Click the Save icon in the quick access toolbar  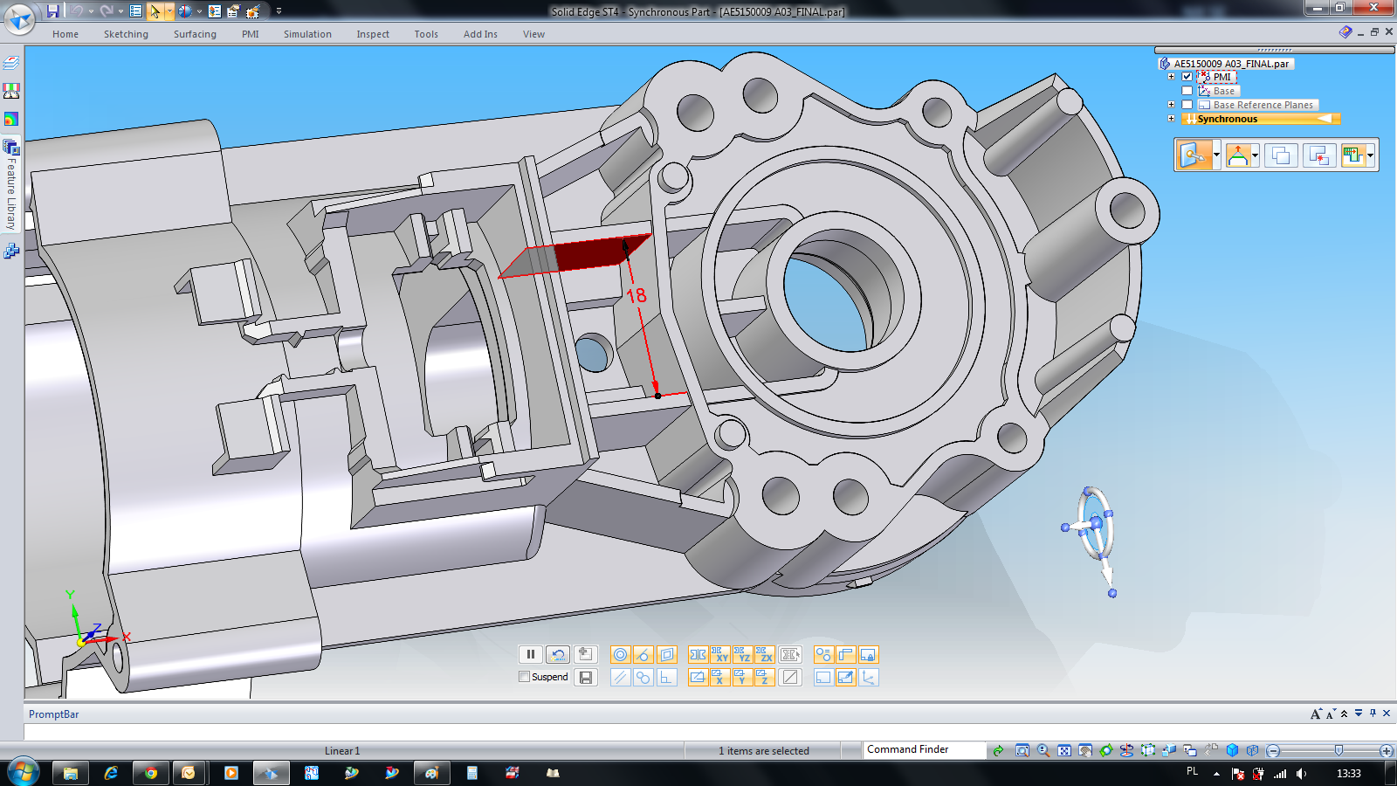coord(52,11)
